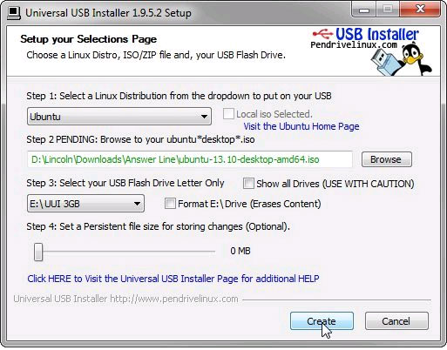Toggle the Local iso Selected checkbox

point(228,114)
